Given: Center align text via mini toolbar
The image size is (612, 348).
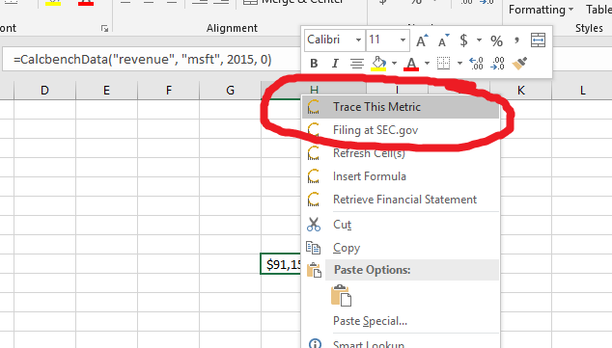Looking at the screenshot, I should pos(357,64).
